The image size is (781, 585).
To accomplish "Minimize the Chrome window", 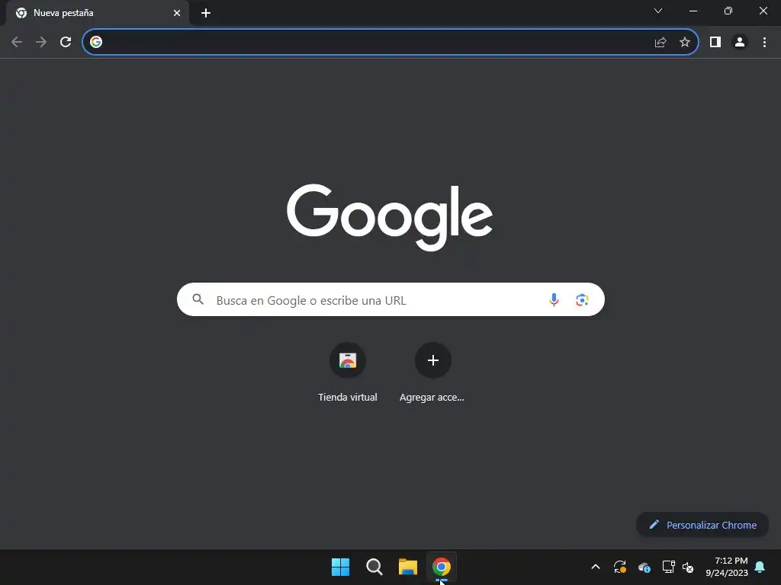I will point(693,11).
